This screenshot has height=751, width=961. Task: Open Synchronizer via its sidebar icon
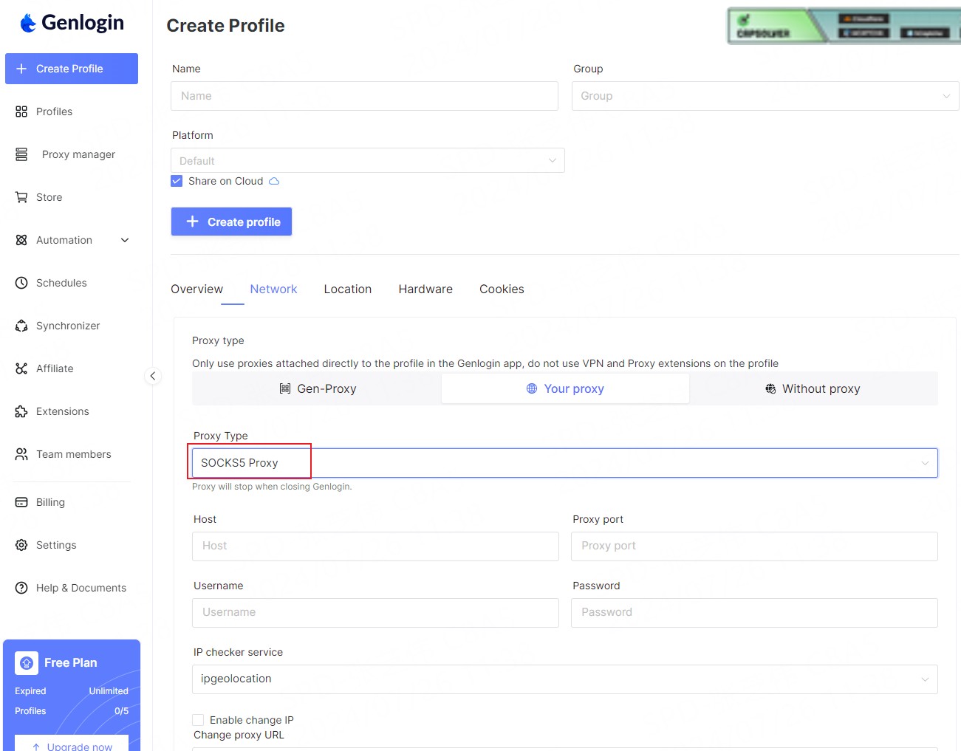coord(21,326)
